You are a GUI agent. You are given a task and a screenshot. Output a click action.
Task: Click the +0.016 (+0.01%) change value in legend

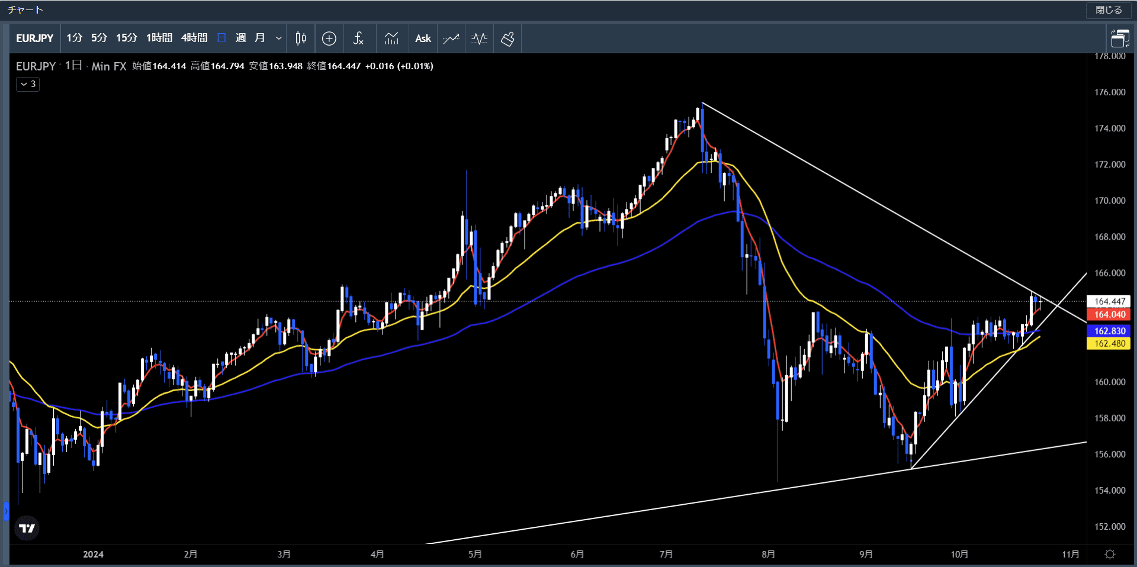pyautogui.click(x=399, y=66)
